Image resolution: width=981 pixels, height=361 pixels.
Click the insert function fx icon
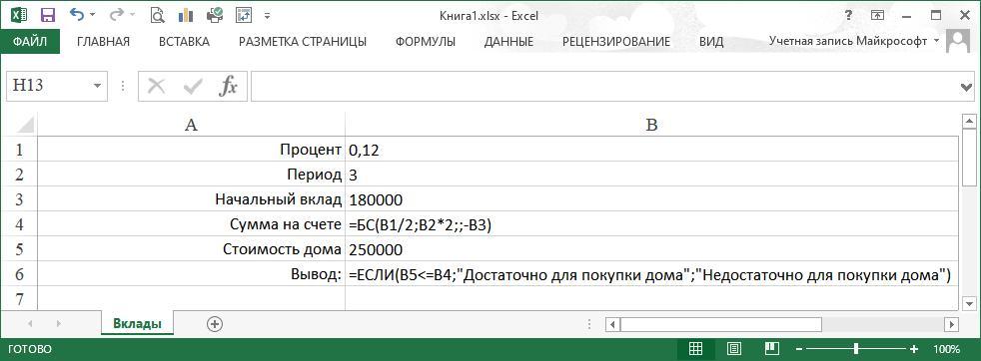point(228,86)
